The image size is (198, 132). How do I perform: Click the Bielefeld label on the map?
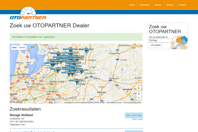tap(127, 89)
